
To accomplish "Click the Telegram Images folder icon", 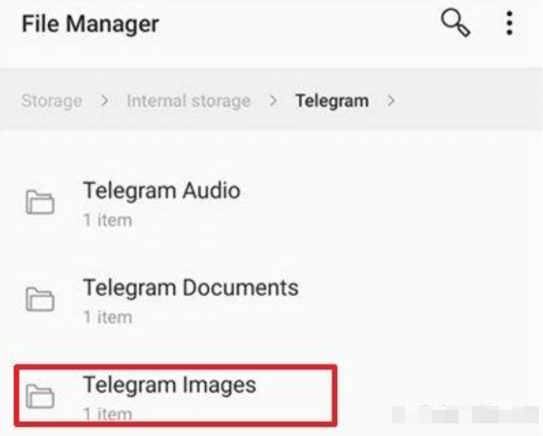I will (x=40, y=396).
